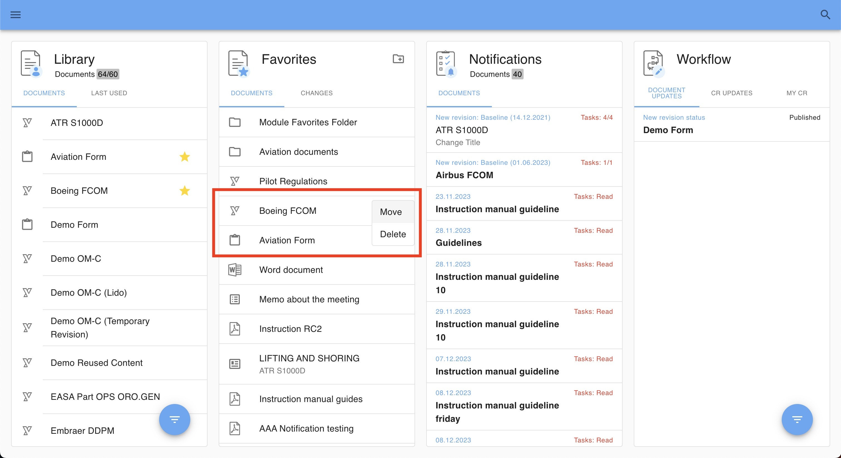Viewport: 841px width, 458px height.
Task: Choose Move from the context menu
Action: [391, 212]
